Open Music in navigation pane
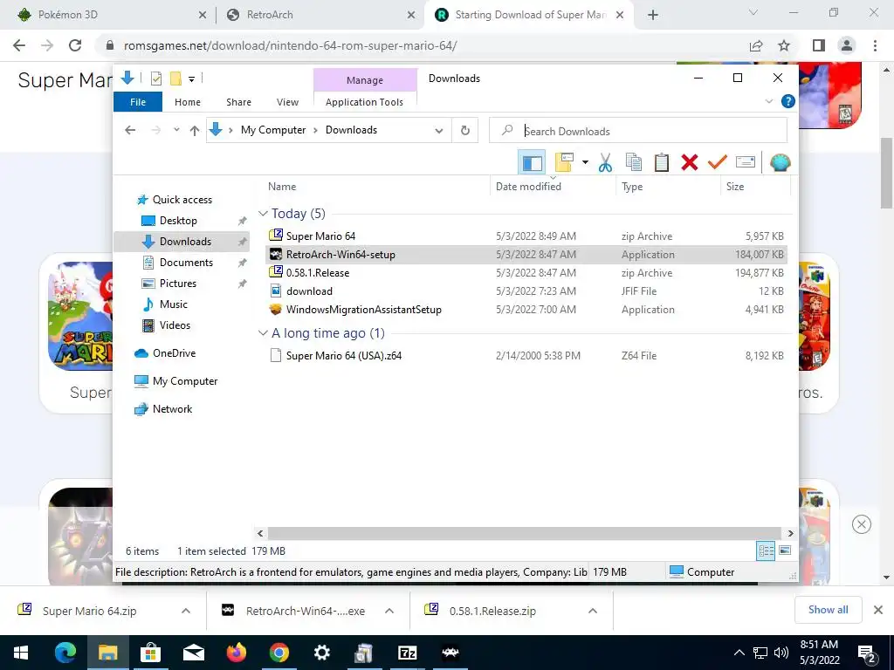Image resolution: width=894 pixels, height=670 pixels. (x=174, y=304)
